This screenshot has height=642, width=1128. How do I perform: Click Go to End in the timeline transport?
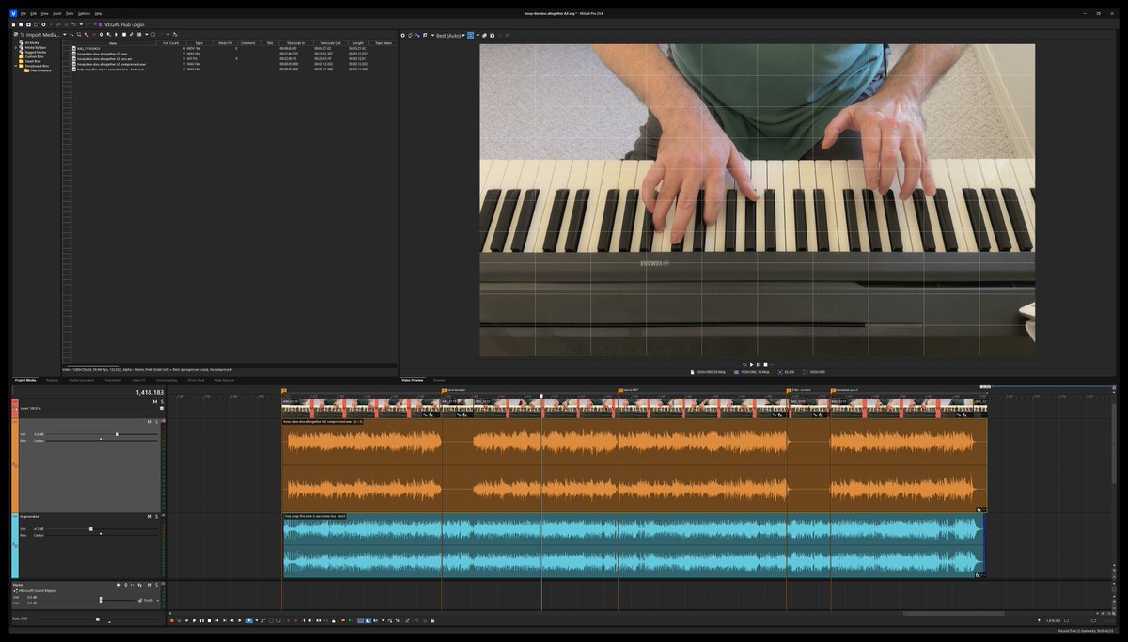point(224,620)
